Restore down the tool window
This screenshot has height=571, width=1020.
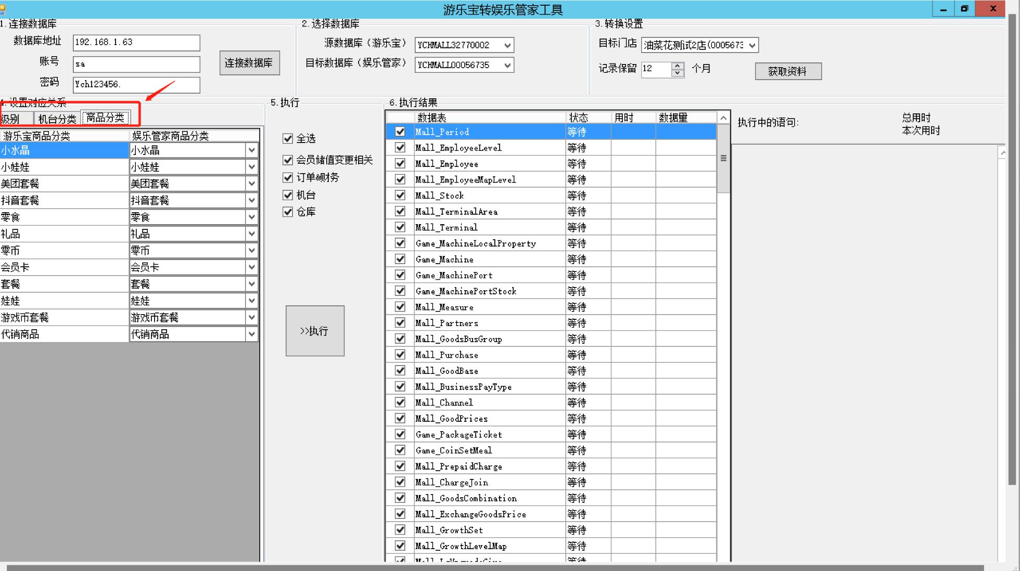click(964, 9)
